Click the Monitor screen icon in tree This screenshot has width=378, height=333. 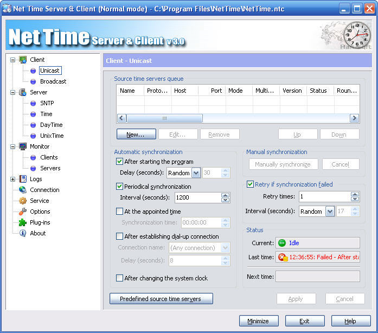(23, 146)
